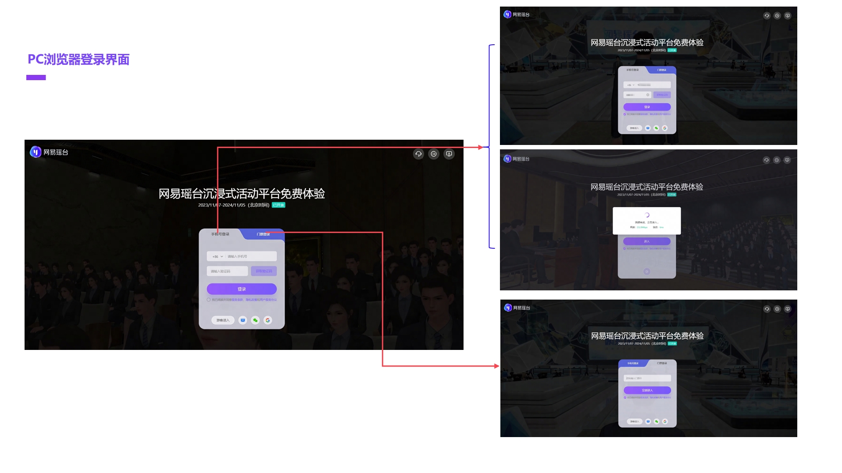The height and width of the screenshot is (473, 842).
Task: Click WeChat icon in ticket login screenshot
Action: [656, 421]
